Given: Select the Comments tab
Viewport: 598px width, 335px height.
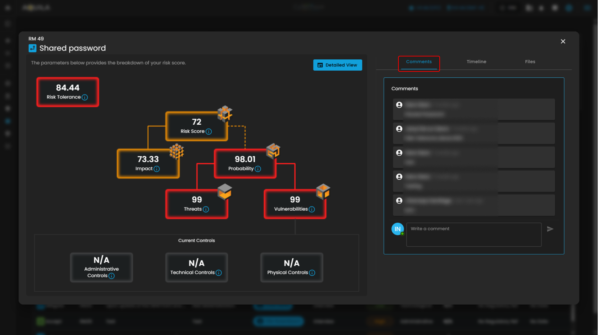Looking at the screenshot, I should [x=419, y=62].
